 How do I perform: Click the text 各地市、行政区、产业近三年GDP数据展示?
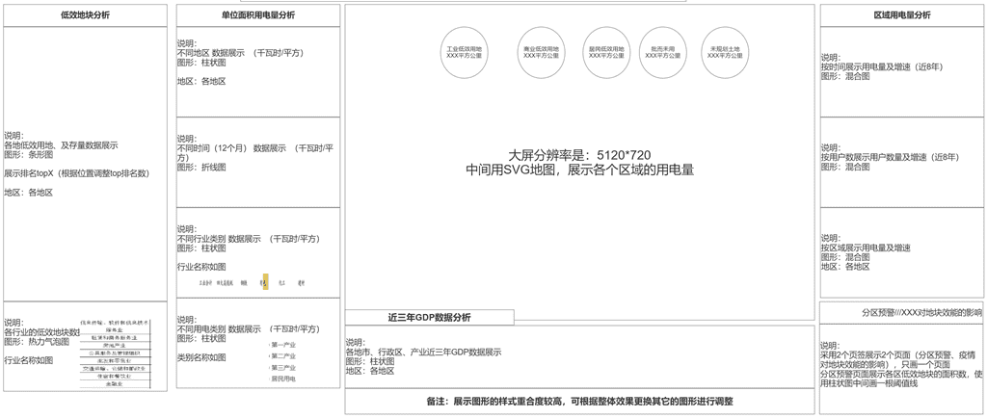(x=424, y=352)
